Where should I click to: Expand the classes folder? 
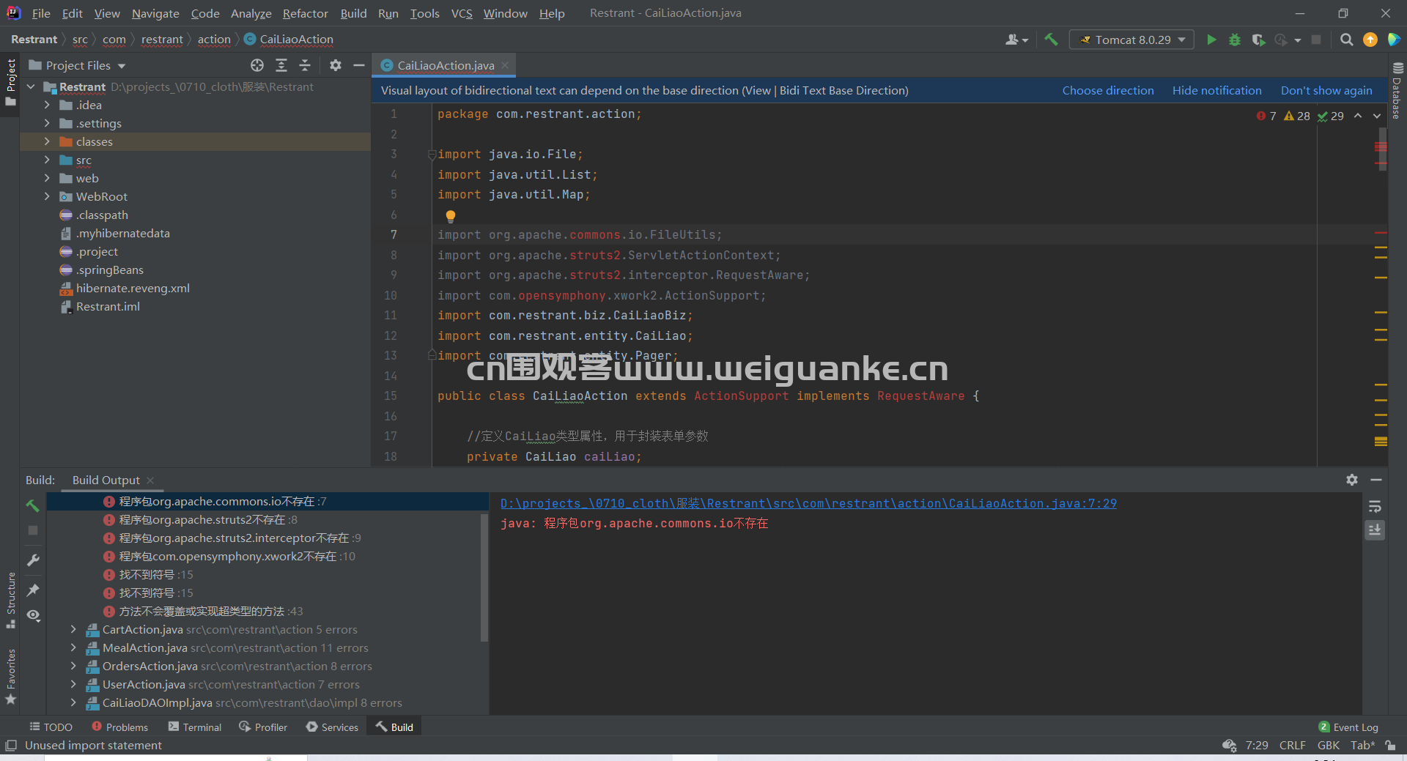pos(47,141)
